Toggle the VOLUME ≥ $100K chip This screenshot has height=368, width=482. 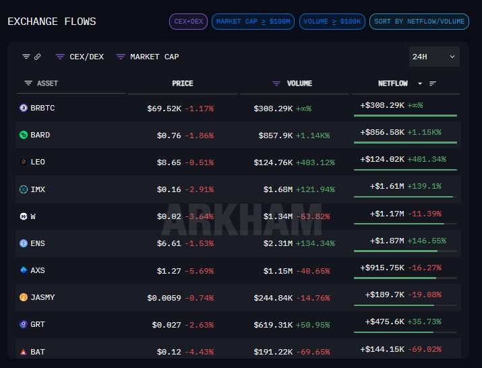[x=332, y=22]
